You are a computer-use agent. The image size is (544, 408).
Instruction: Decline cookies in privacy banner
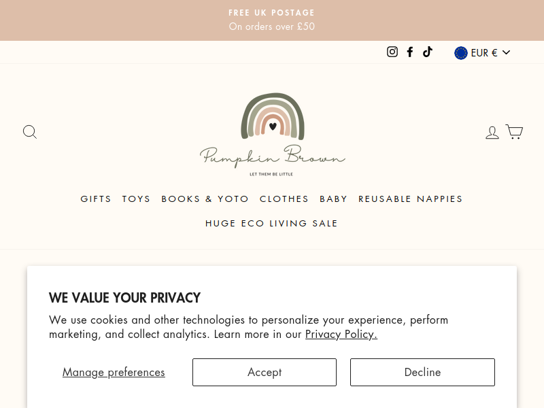tap(422, 372)
